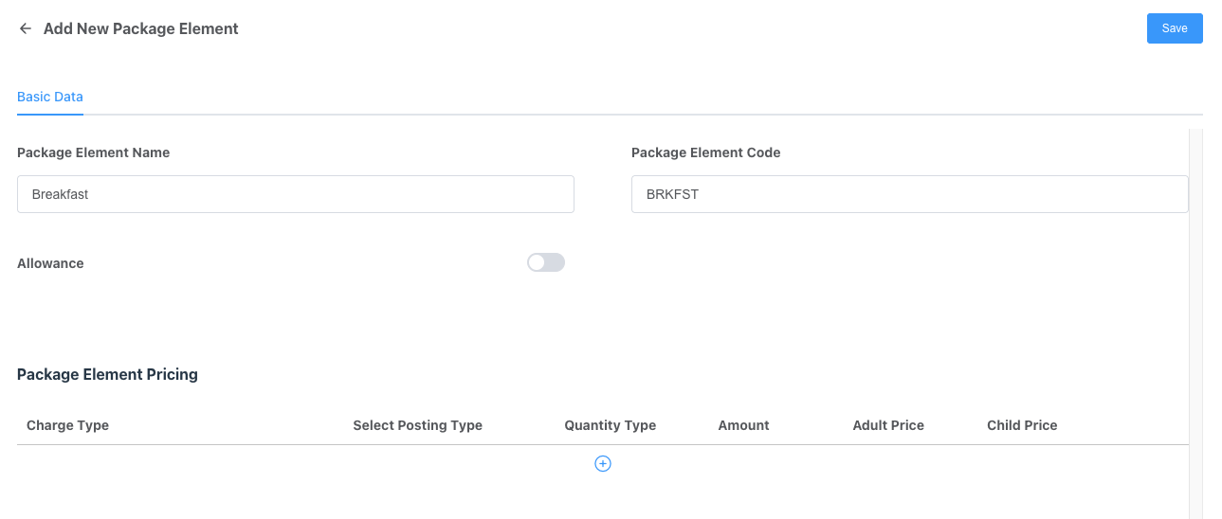Click the Child Price column header
Screen dimensions: 1222x519
[x=1021, y=425]
